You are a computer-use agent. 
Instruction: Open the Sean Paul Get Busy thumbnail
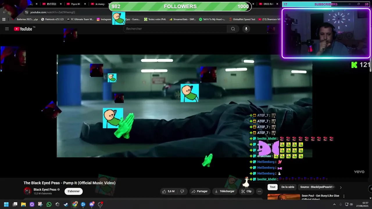click(284, 197)
